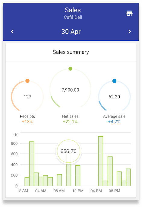Viewport: 142px width, 207px height.
Task: Select the Average sale value 62.20
Action: click(114, 97)
